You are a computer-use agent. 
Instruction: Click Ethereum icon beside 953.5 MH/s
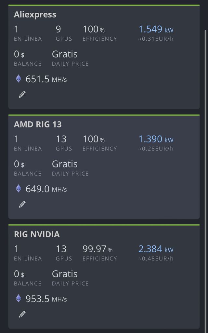(19, 299)
